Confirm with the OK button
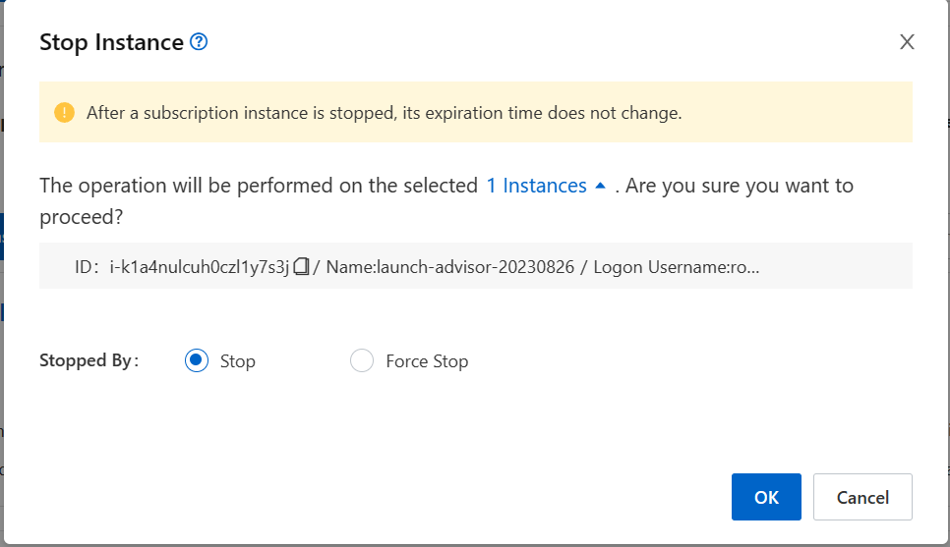Screen dimensions: 950x547 pos(766,497)
